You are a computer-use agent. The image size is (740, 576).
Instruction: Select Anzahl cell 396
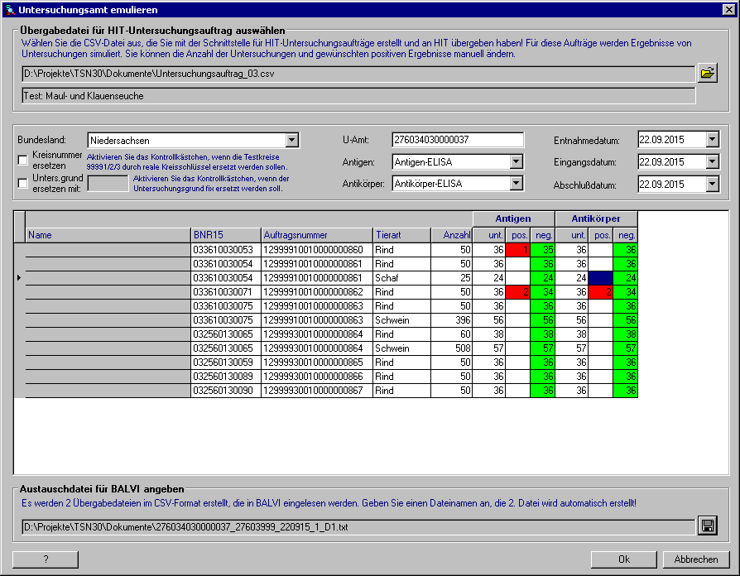[x=452, y=320]
